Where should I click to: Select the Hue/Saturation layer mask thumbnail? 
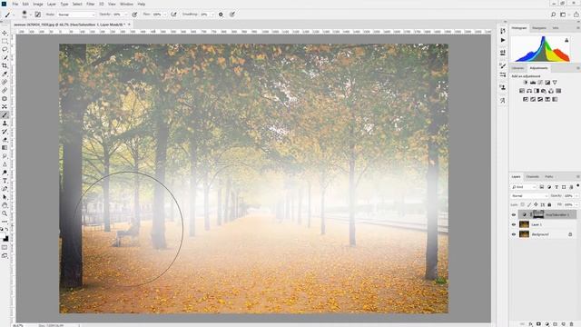[x=538, y=214]
